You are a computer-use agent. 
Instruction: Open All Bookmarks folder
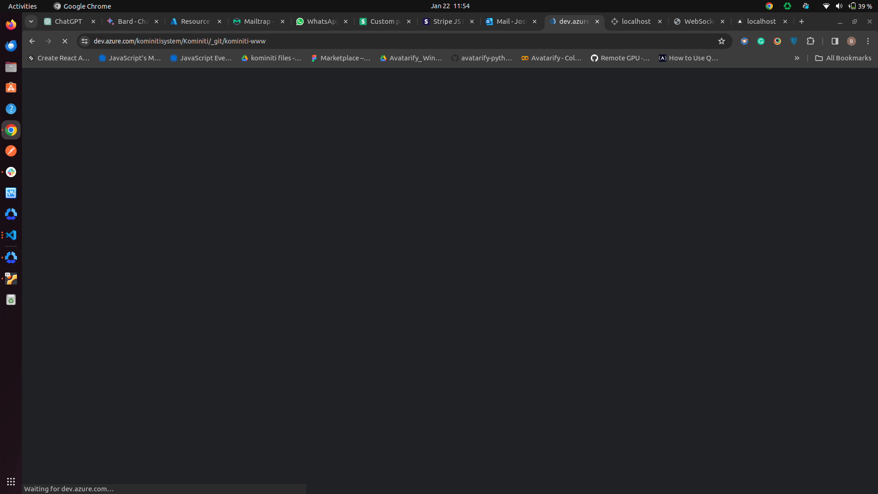pyautogui.click(x=843, y=58)
